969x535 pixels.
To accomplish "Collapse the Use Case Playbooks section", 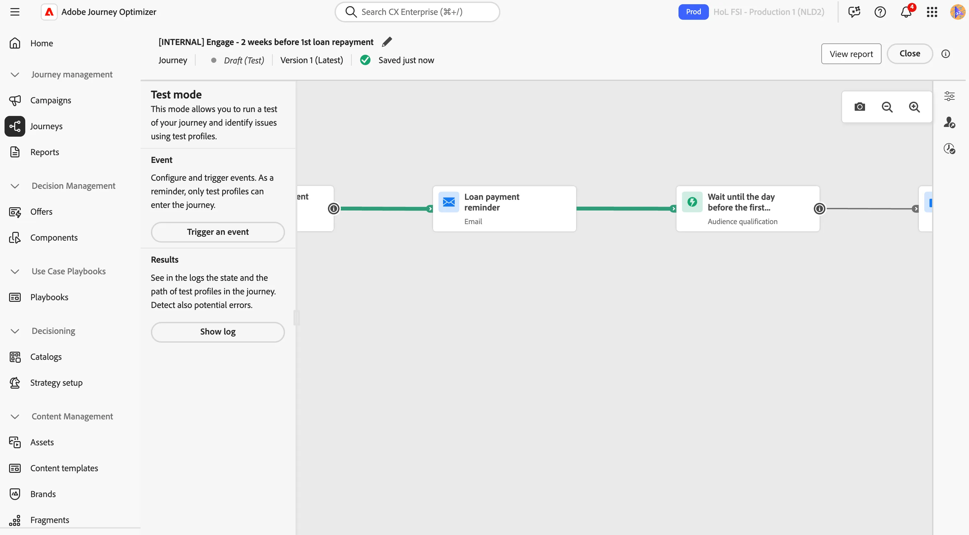I will click(x=15, y=271).
